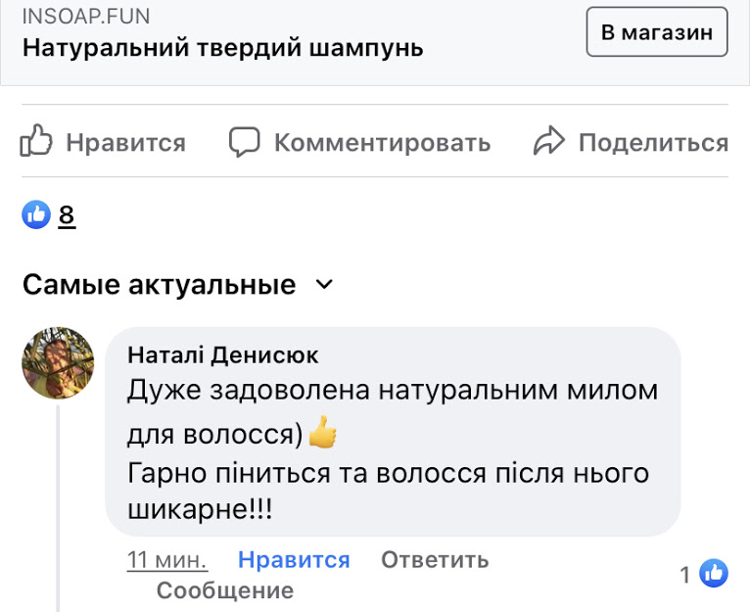The width and height of the screenshot is (750, 612).
Task: Open the reaction count 8 list
Action: coord(67,215)
